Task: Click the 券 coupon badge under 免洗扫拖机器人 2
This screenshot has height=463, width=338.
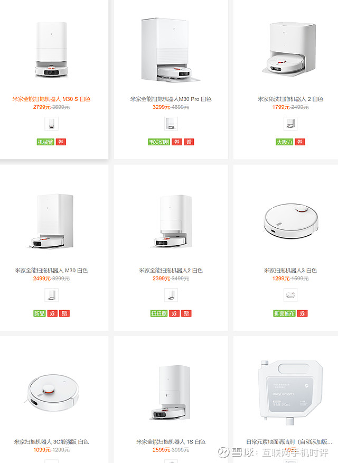Action: click(299, 142)
